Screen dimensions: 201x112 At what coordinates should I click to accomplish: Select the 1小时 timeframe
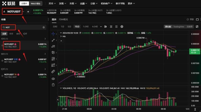85,27
